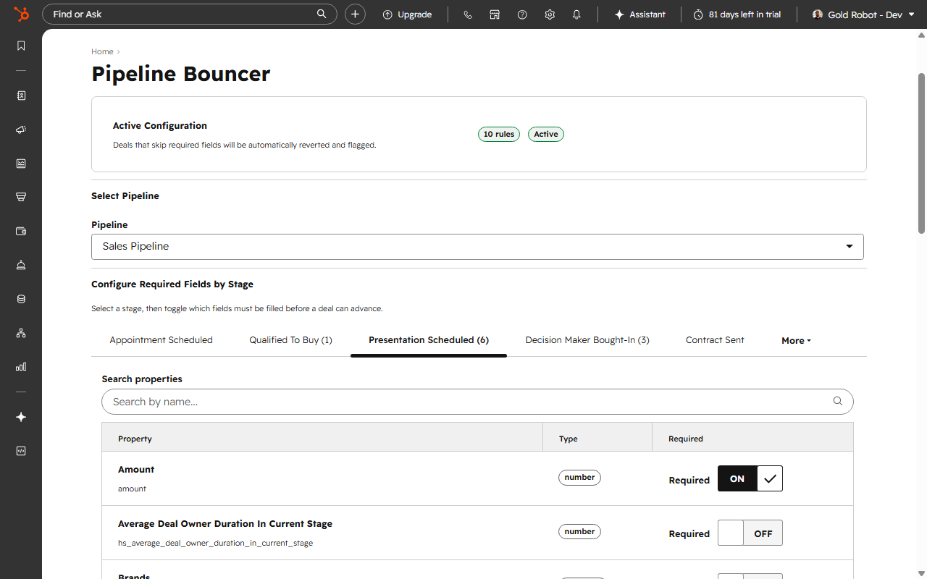Open the settings gear icon
The height and width of the screenshot is (579, 927).
[x=550, y=14]
